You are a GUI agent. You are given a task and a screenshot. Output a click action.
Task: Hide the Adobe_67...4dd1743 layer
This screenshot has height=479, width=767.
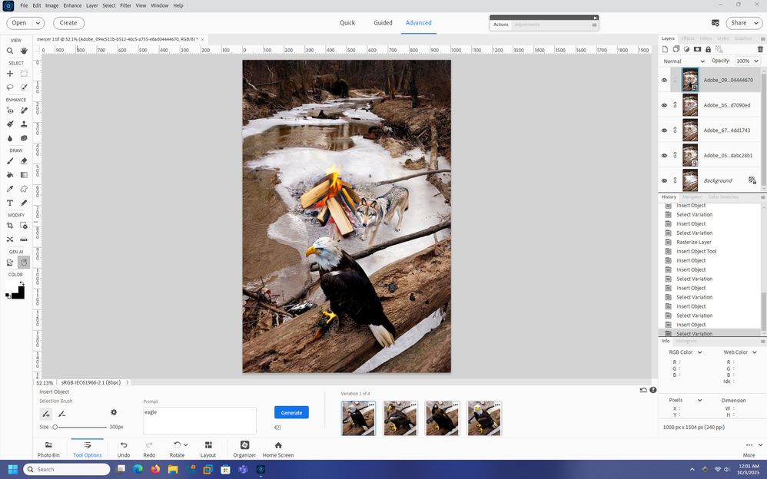664,130
